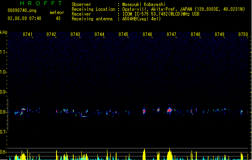This screenshot has width=252, height=160.
Task: Click the kHz axis unit label
Action: point(4,32)
